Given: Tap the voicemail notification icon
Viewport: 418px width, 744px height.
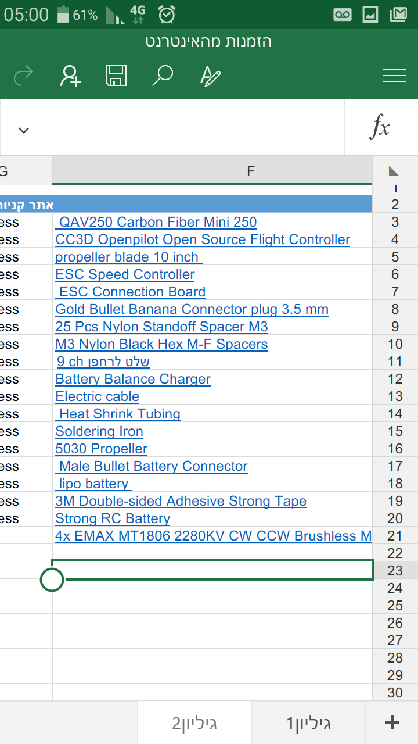Looking at the screenshot, I should coord(343,15).
